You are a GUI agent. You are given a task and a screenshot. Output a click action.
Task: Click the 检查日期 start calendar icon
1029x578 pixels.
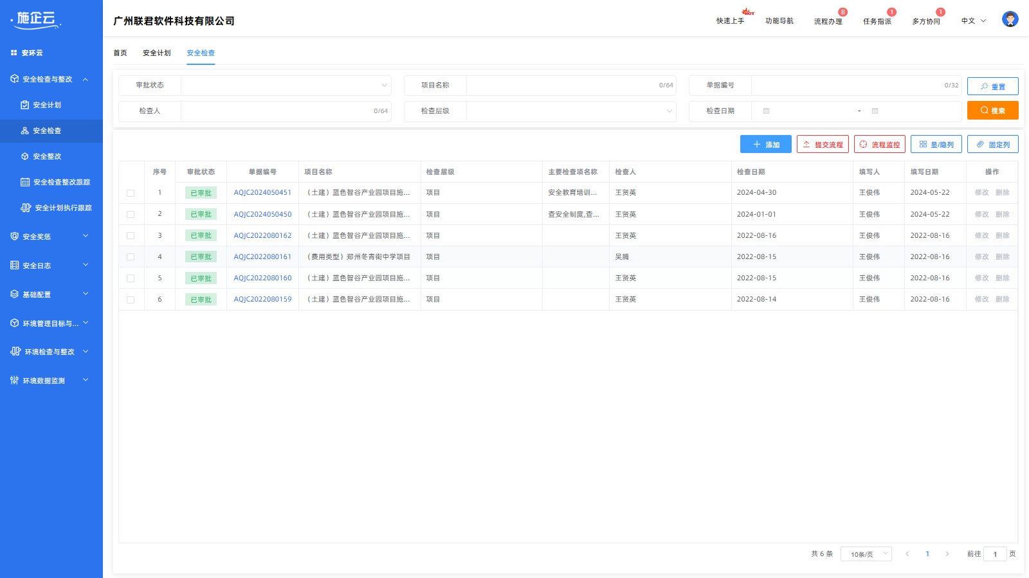pyautogui.click(x=766, y=111)
